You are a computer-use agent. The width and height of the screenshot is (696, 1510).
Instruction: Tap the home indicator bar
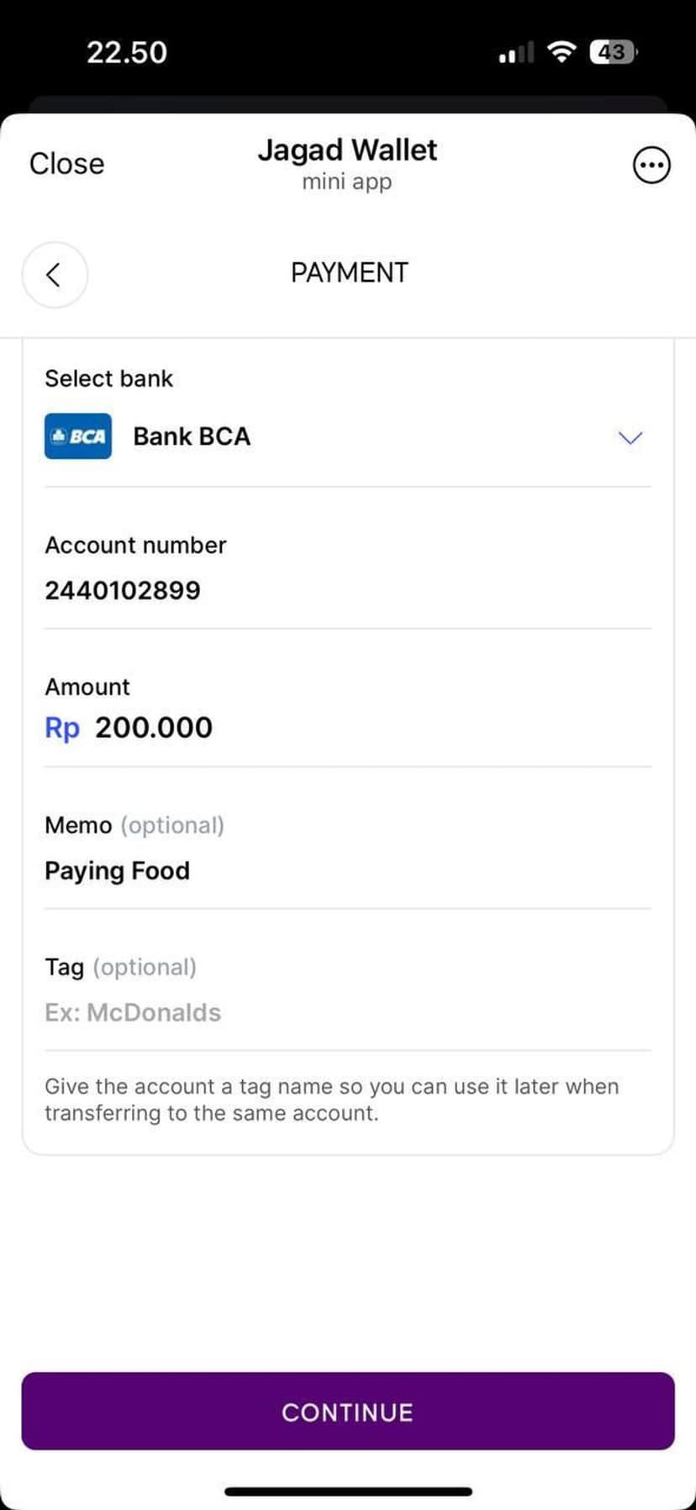(348, 1492)
